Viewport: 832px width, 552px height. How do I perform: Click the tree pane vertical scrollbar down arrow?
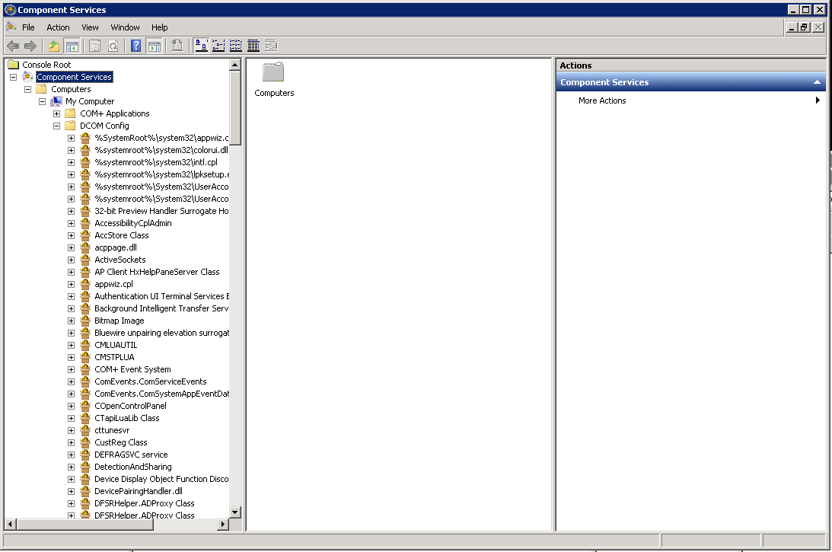coord(235,512)
